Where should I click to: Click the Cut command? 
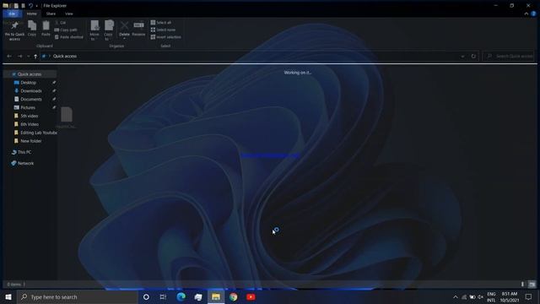pos(61,23)
